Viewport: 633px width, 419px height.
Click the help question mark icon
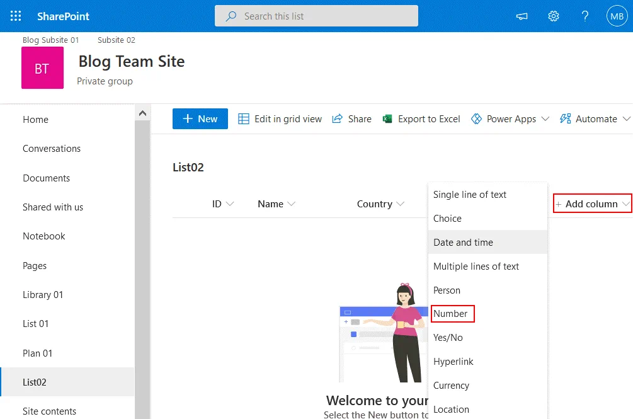[585, 16]
